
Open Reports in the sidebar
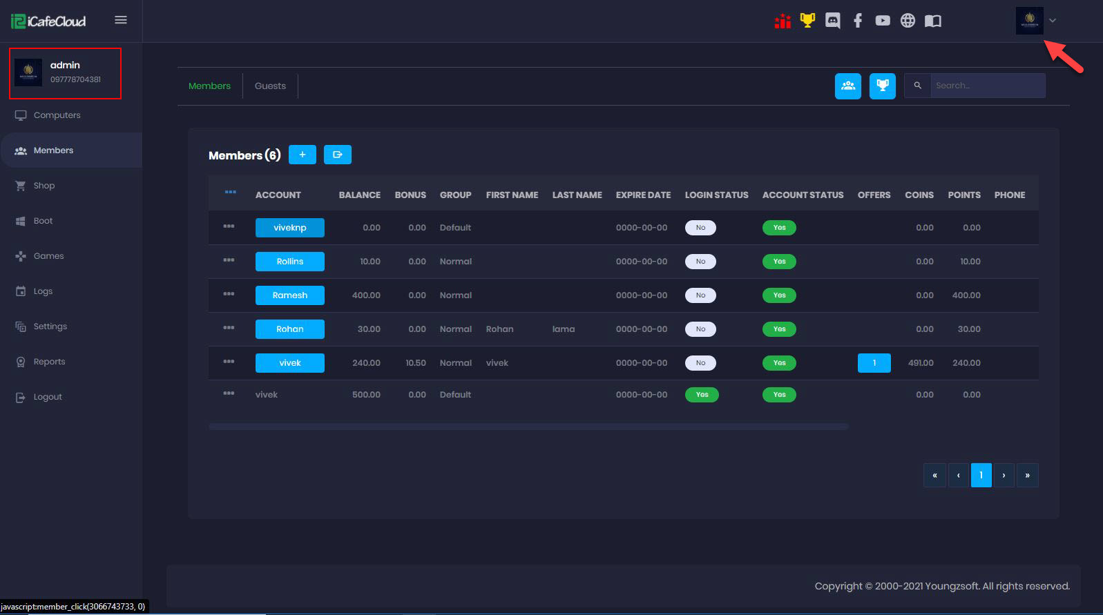(x=49, y=362)
